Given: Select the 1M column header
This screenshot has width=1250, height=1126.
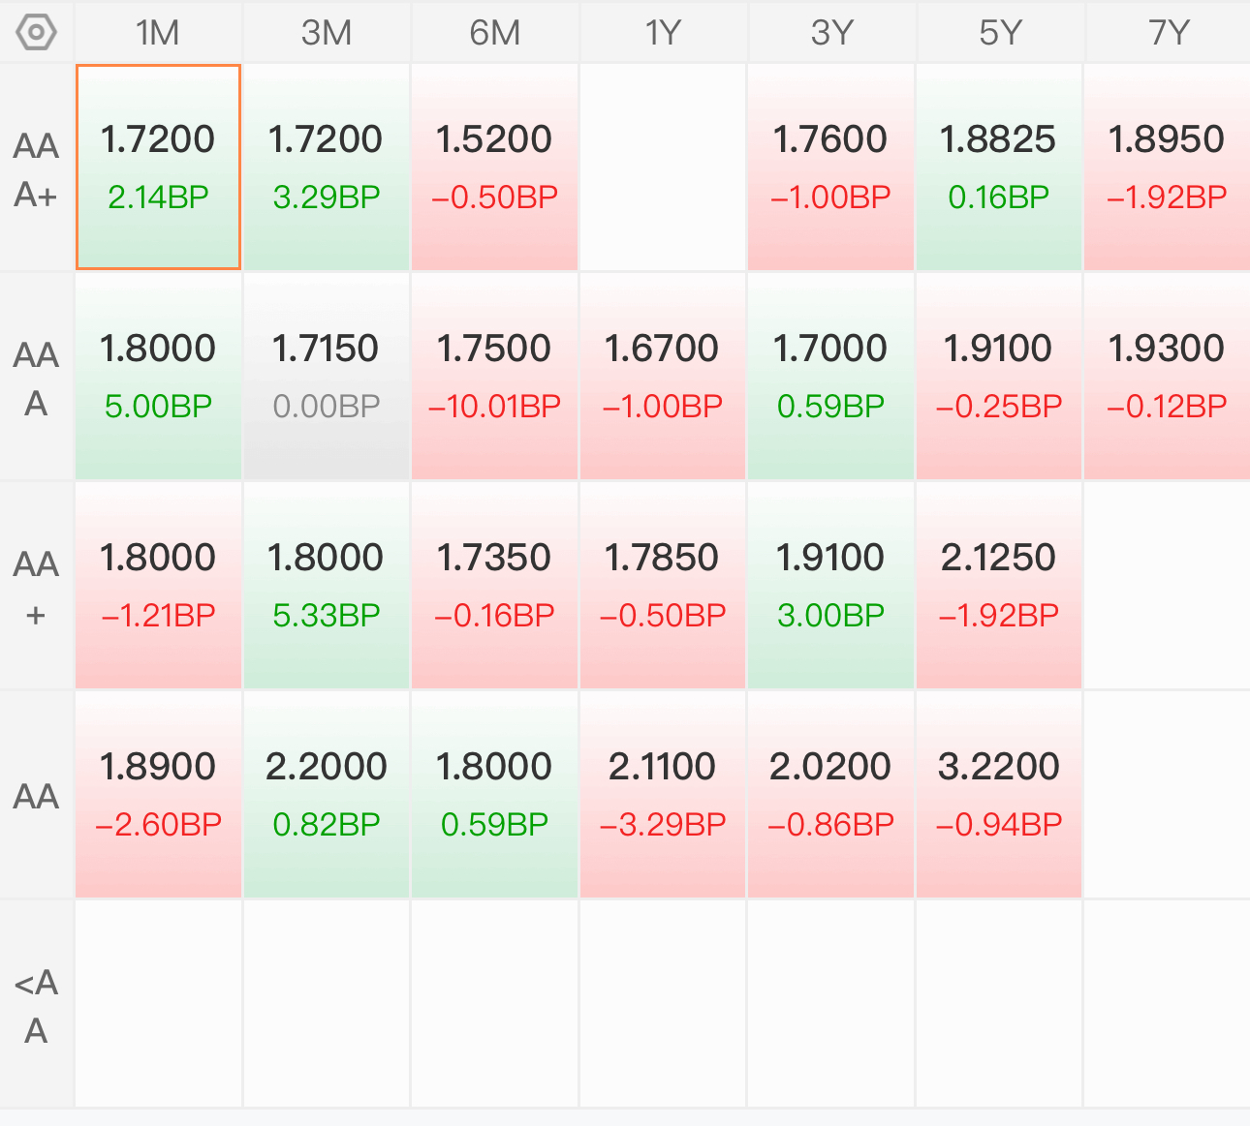Looking at the screenshot, I should pyautogui.click(x=158, y=33).
